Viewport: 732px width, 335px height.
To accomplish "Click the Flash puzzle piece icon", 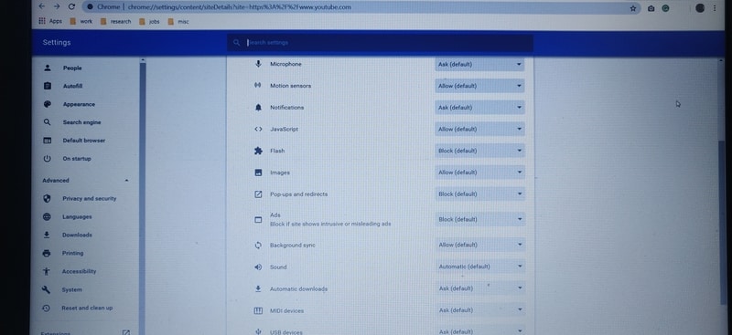I will (258, 151).
